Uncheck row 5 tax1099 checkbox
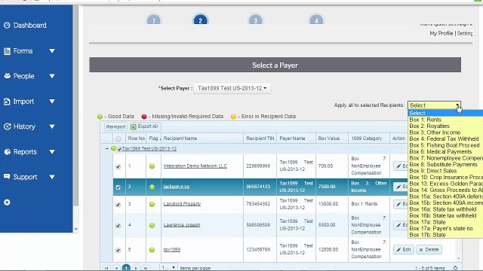 [x=118, y=250]
